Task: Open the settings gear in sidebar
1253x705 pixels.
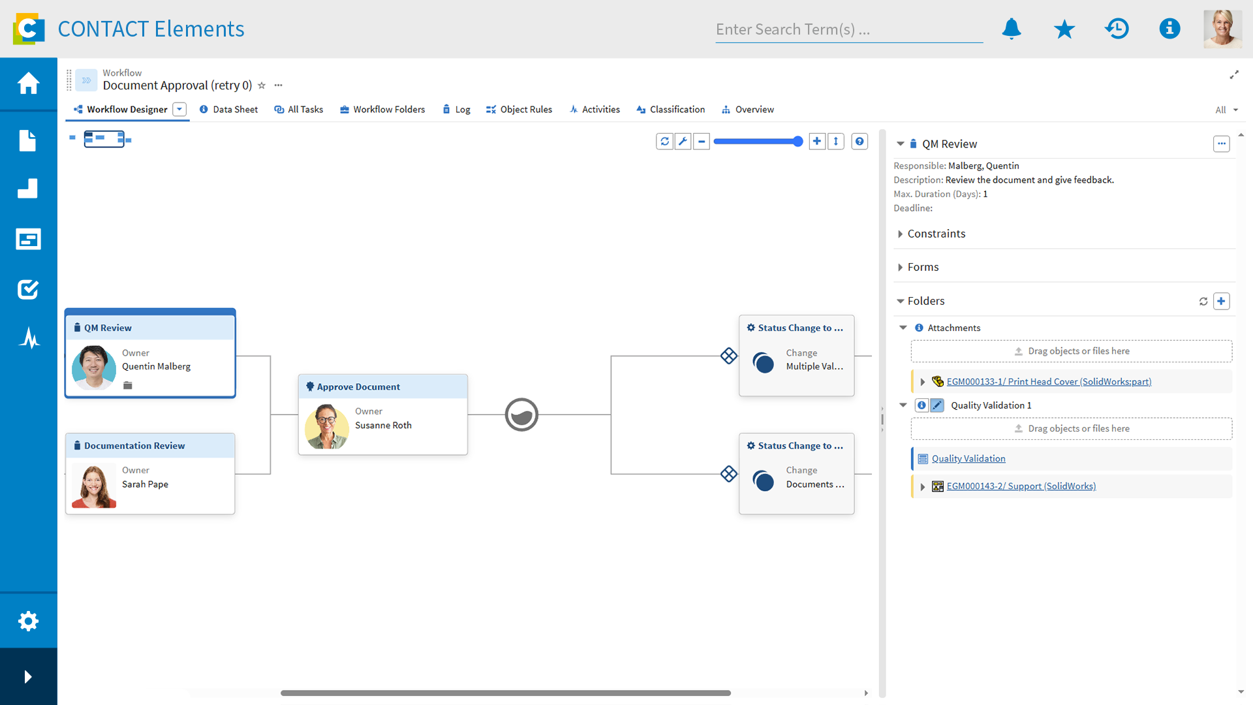Action: coord(28,621)
